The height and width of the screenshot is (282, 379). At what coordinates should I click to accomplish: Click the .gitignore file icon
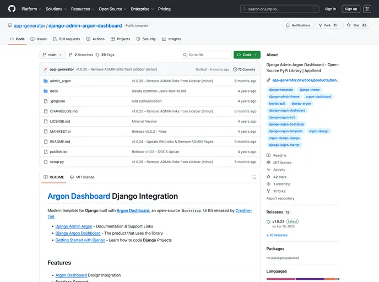coord(45,101)
